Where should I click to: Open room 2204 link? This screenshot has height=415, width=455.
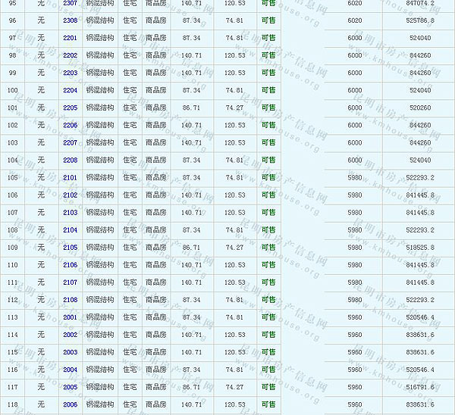click(x=70, y=90)
